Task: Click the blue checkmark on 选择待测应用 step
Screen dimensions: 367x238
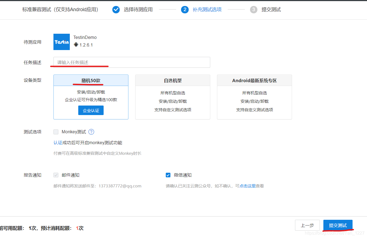Action: coord(116,9)
